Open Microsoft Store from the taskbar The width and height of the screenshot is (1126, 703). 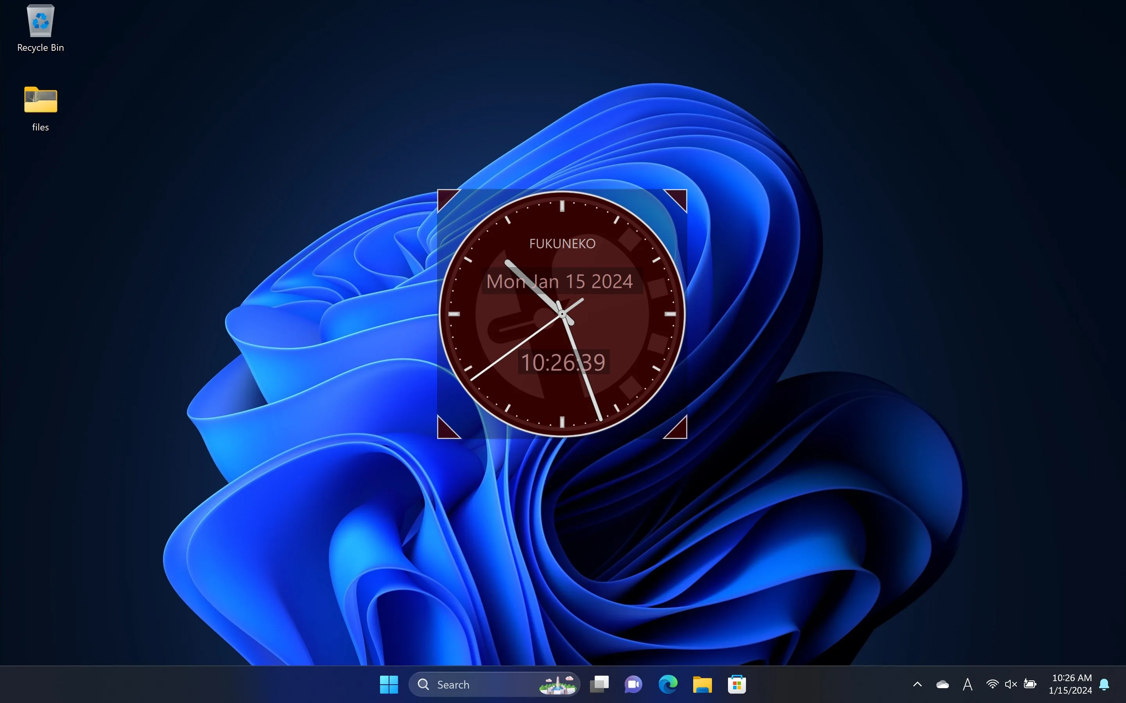[737, 684]
